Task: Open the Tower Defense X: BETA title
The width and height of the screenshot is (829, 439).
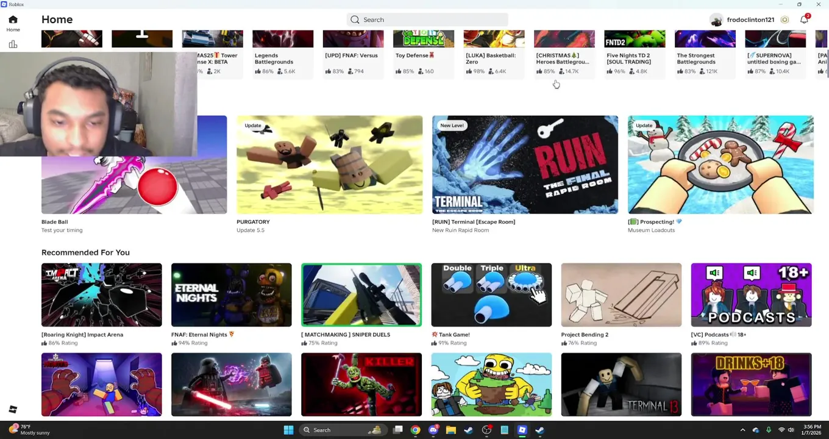Action: coord(217,59)
